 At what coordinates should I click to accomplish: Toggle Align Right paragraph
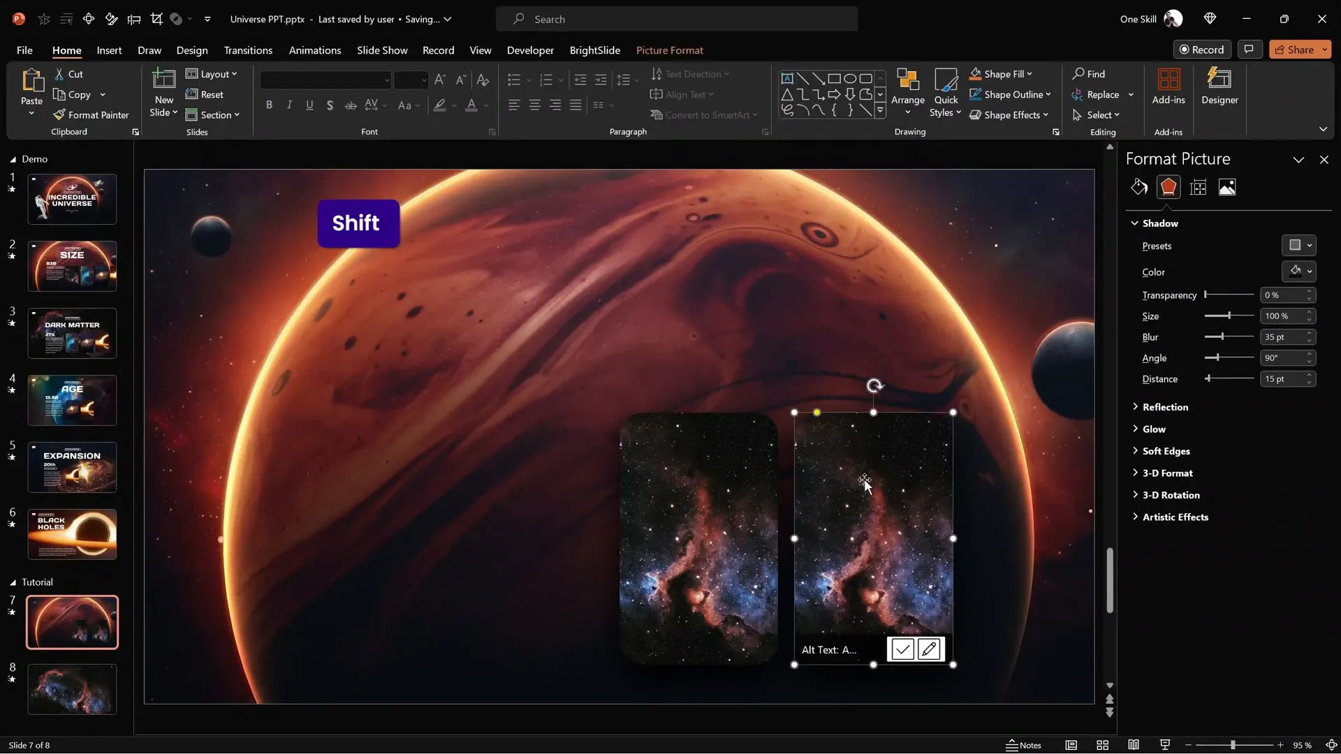pyautogui.click(x=555, y=105)
